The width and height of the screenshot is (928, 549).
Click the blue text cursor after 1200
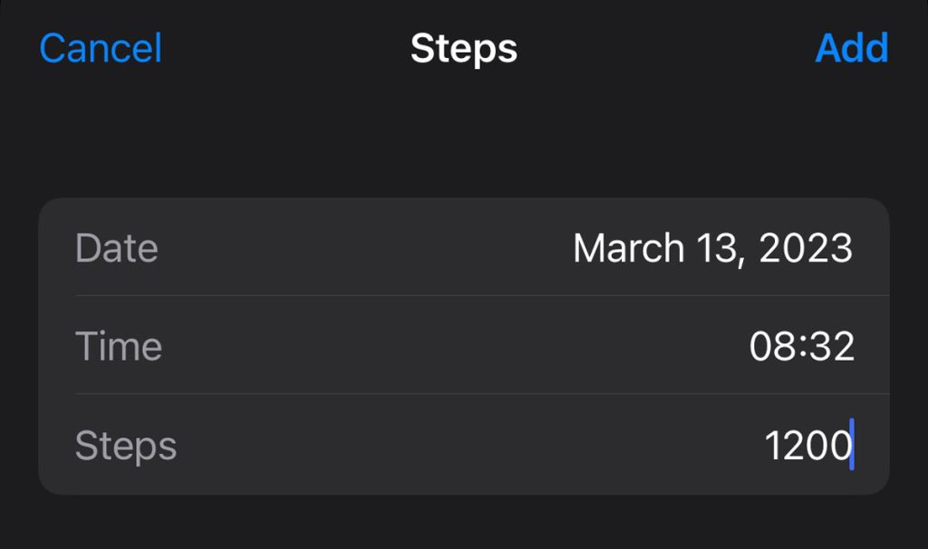click(852, 445)
